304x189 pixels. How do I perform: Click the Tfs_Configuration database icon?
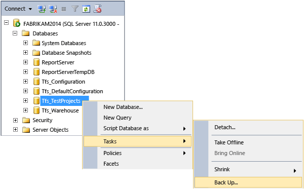tap(36, 82)
